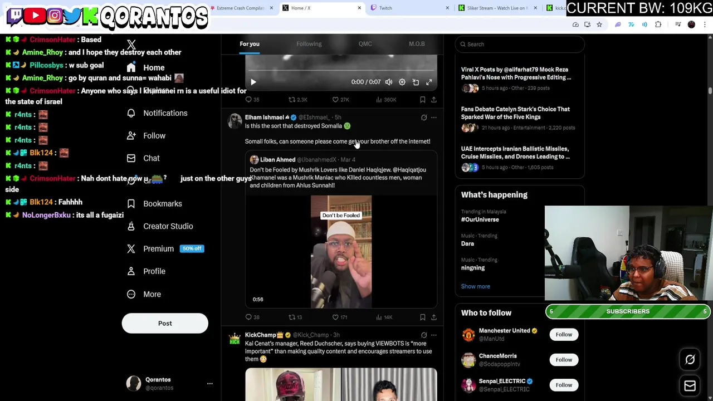Open more options on Elham Ishmael post
This screenshot has width=713, height=401.
tap(434, 118)
